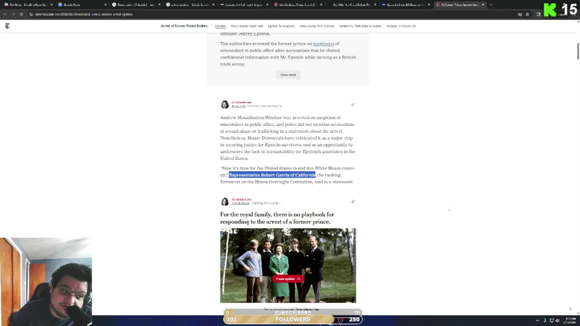The image size is (580, 326).
Task: Copy link icon for the Washington reporter post
Action: 353,105
